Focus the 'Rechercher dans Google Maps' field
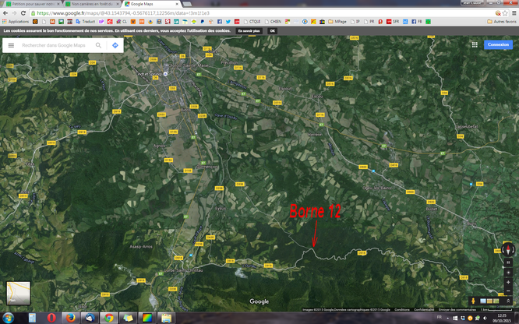This screenshot has width=519, height=324. 54,45
